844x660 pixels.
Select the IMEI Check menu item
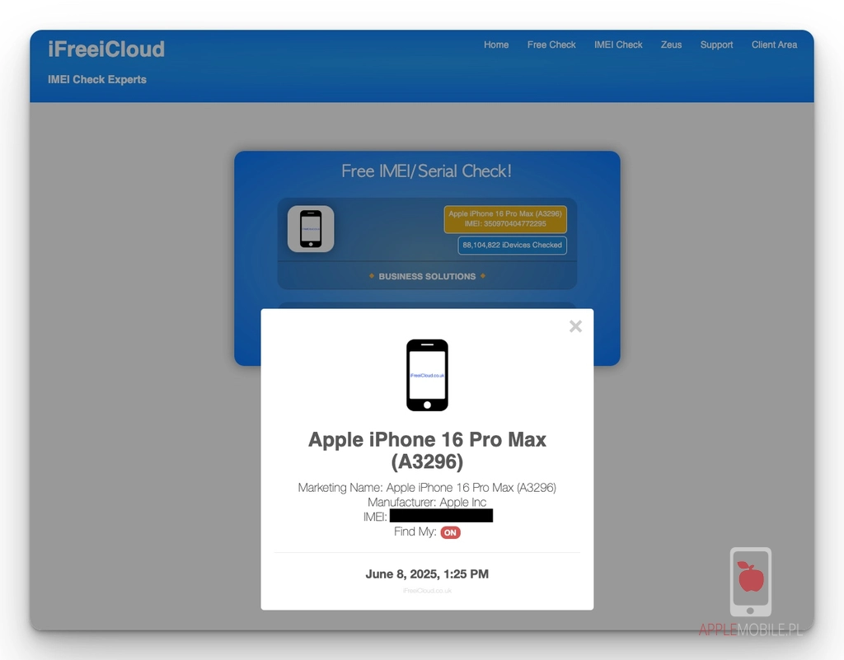click(x=618, y=45)
